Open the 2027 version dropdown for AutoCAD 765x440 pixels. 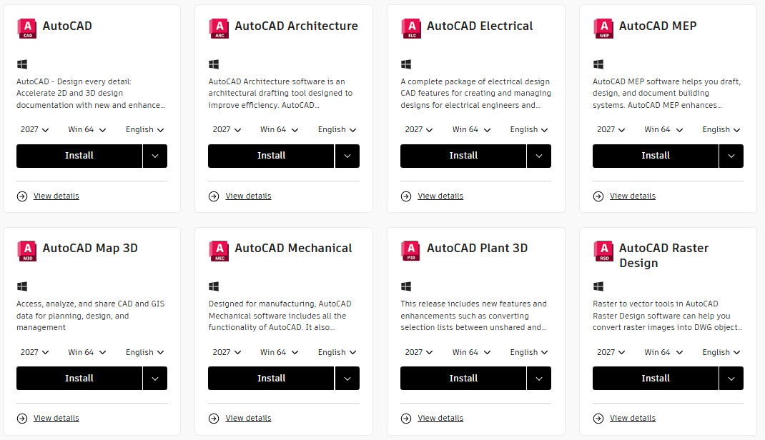point(34,130)
